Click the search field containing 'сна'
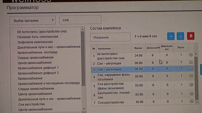This screenshot has height=113, width=202. pyautogui.click(x=80, y=20)
